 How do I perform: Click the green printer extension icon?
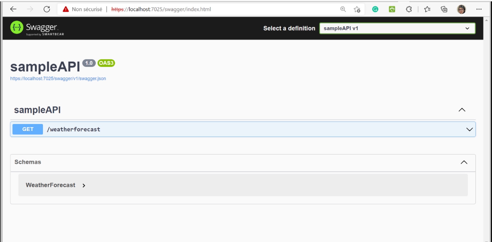click(392, 9)
